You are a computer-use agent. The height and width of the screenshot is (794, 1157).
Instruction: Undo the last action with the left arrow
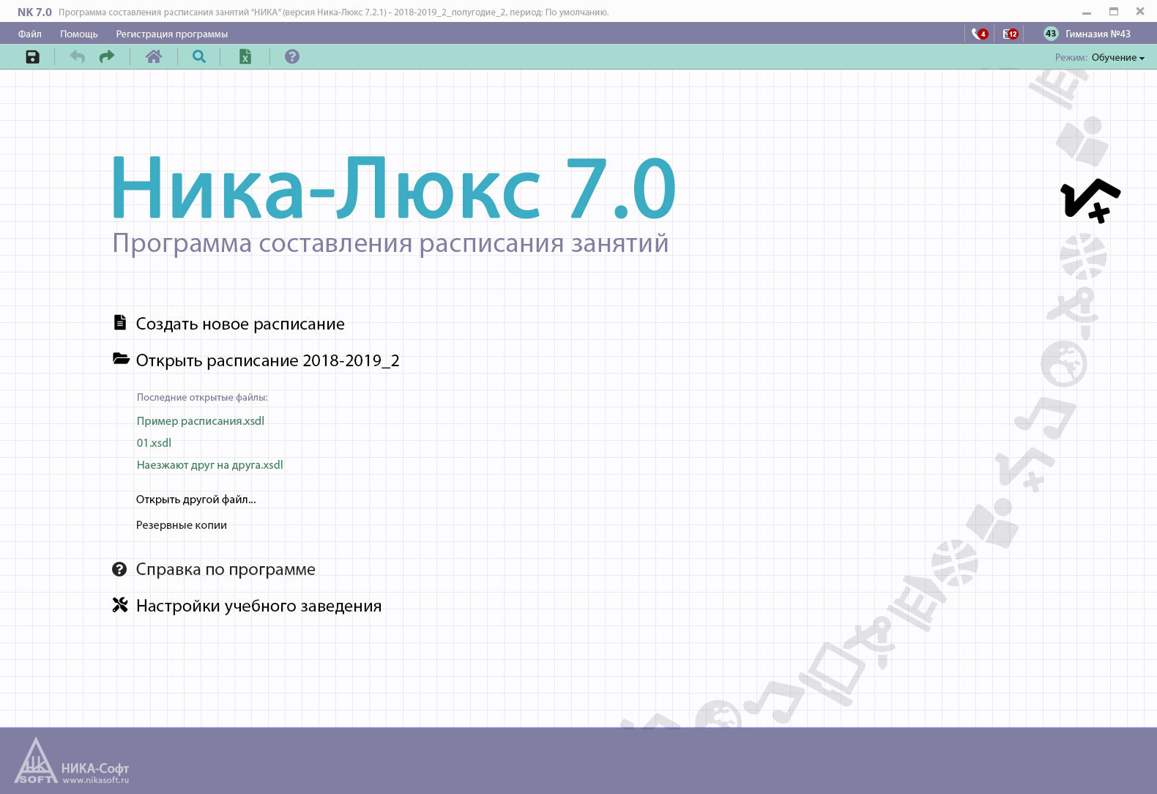tap(78, 57)
